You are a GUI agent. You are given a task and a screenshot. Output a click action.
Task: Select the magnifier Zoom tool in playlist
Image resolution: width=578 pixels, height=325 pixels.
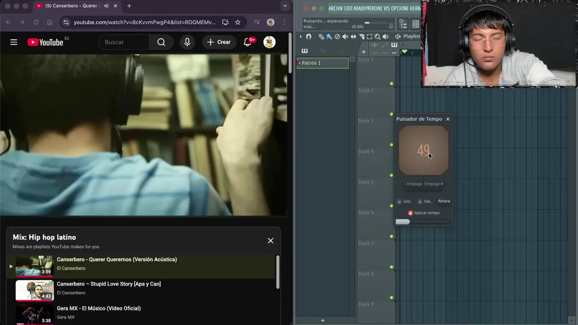pyautogui.click(x=378, y=37)
